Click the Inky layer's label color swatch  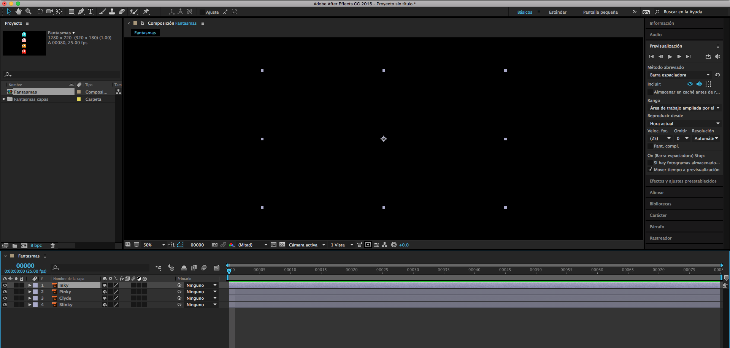click(35, 285)
